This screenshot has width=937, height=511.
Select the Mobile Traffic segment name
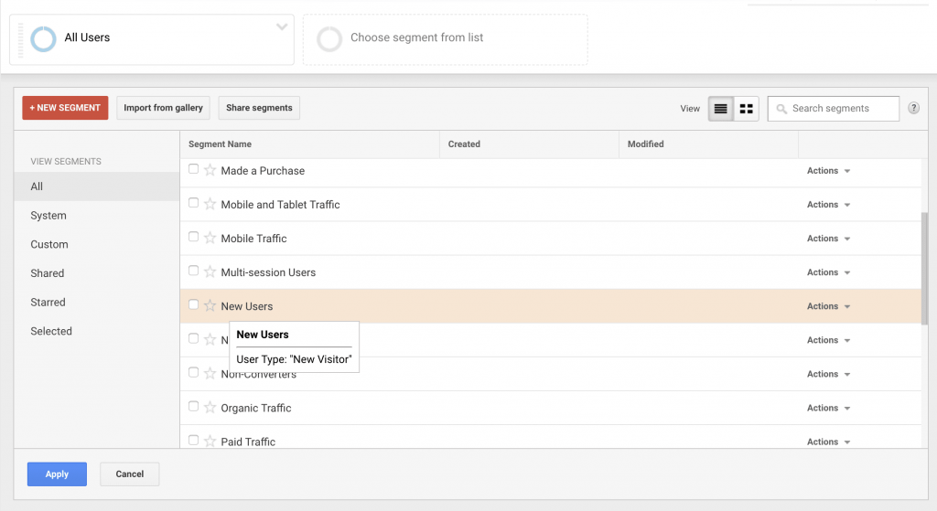coord(253,239)
